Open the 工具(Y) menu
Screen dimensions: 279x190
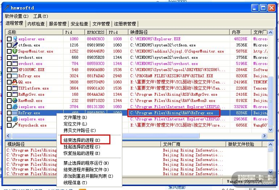[x=41, y=16]
